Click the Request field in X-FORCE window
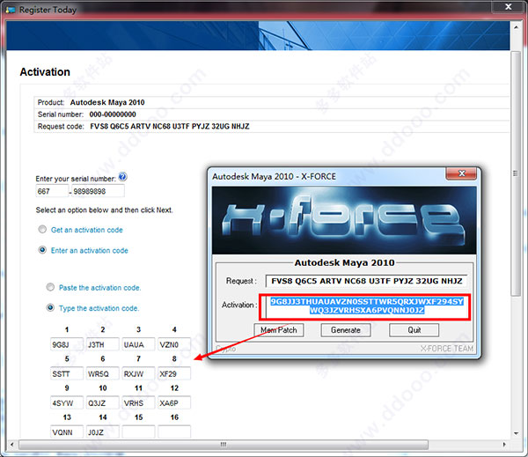This screenshot has width=528, height=457. tap(366, 281)
